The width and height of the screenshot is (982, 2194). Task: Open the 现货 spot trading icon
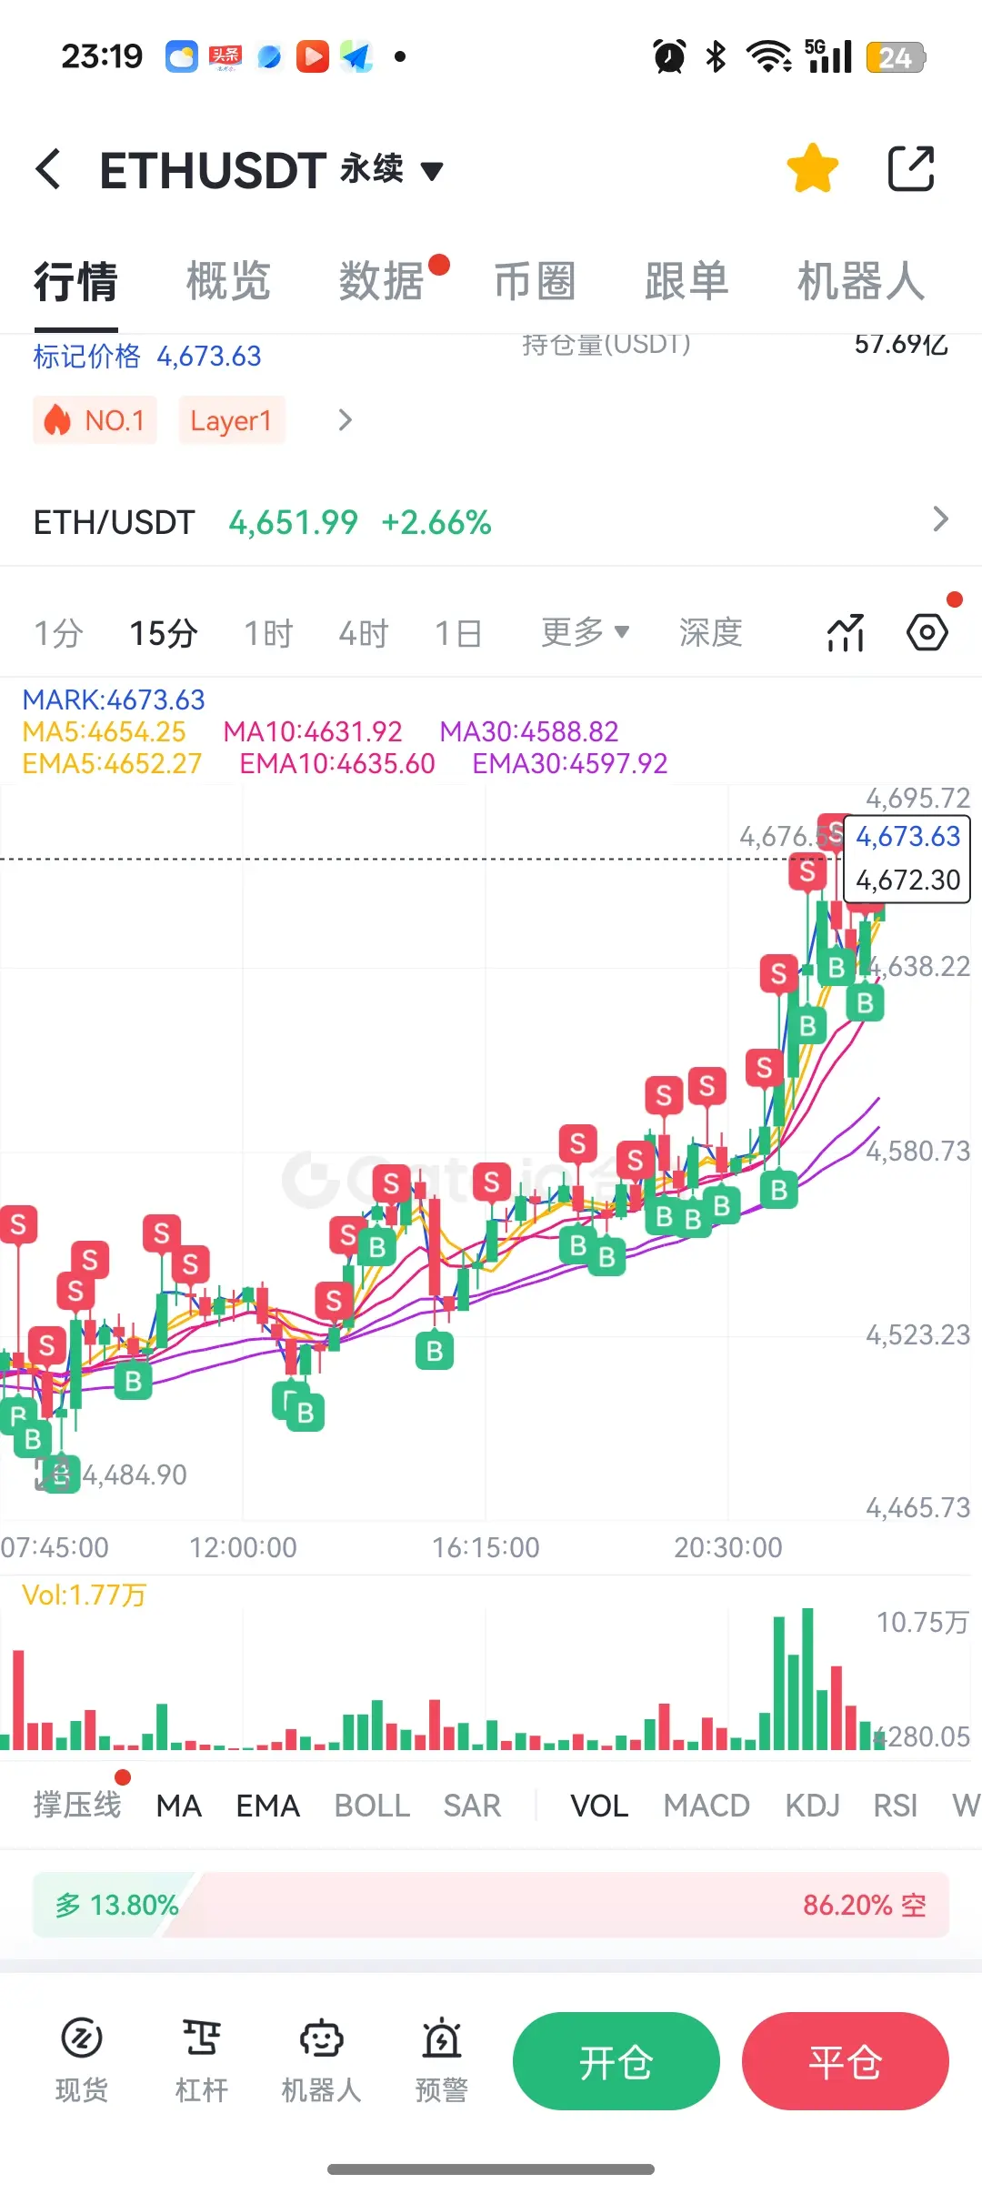coord(82,2060)
